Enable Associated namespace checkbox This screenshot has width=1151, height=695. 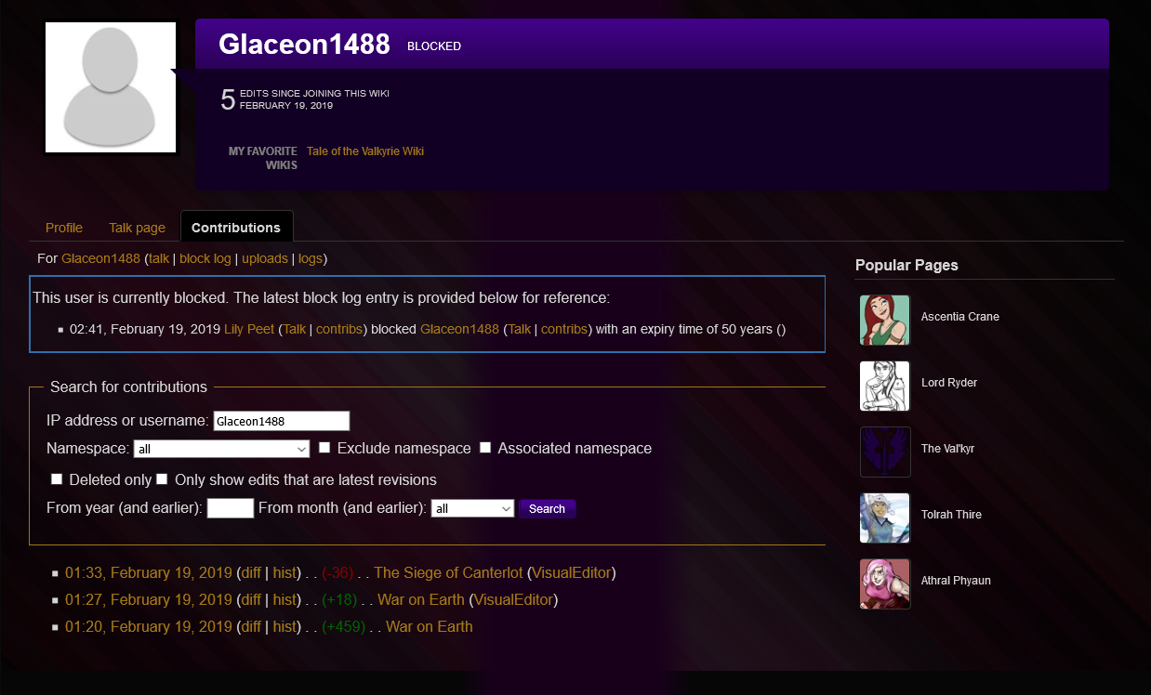coord(485,448)
